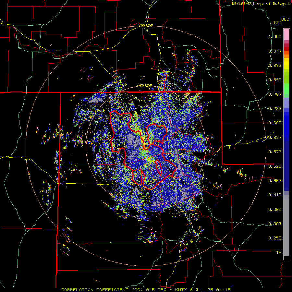Click the DCC product label

tap(285, 19)
